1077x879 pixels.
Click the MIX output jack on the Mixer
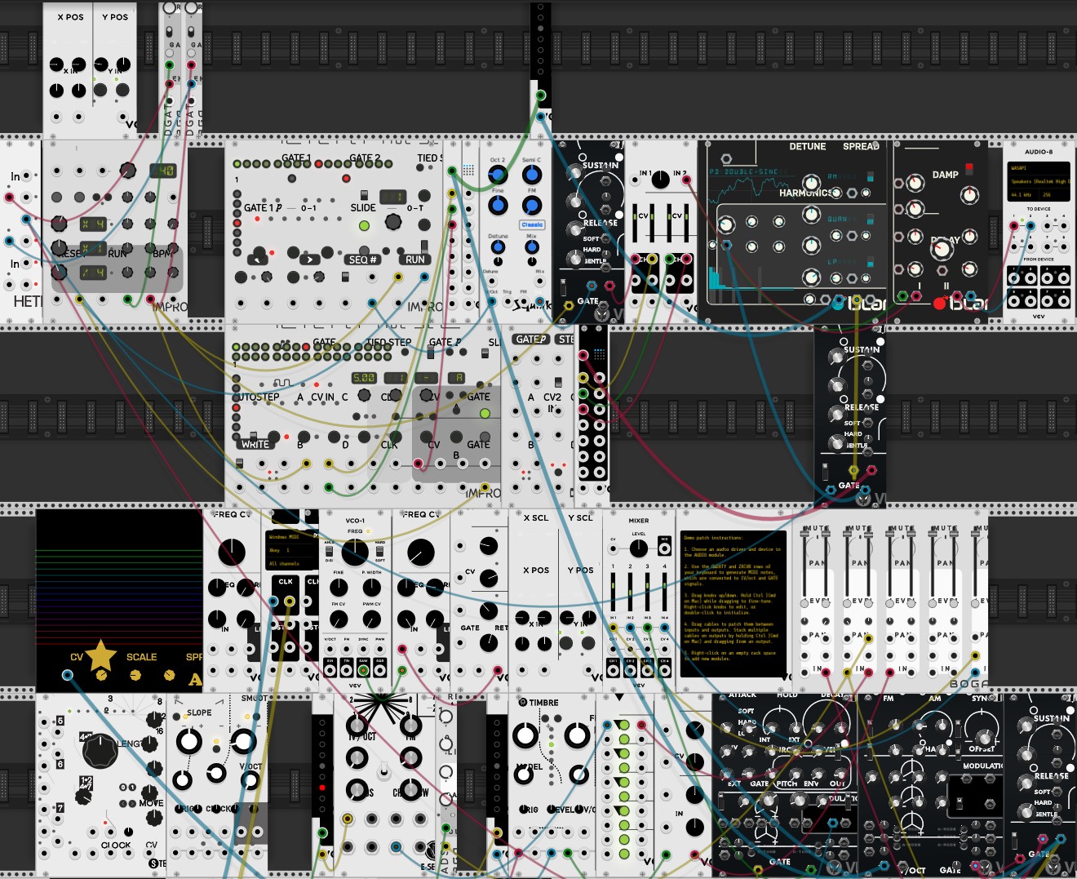click(665, 550)
